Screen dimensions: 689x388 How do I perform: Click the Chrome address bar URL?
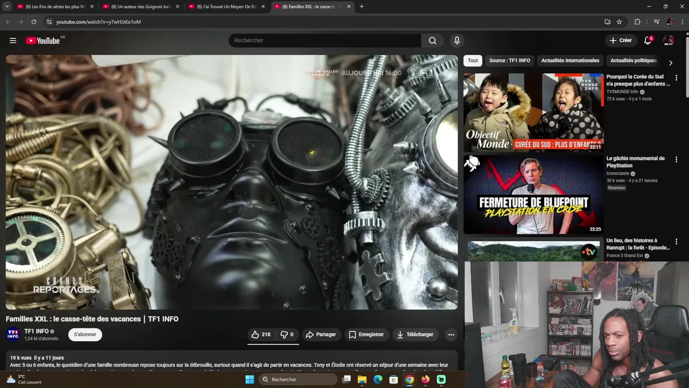tap(99, 22)
